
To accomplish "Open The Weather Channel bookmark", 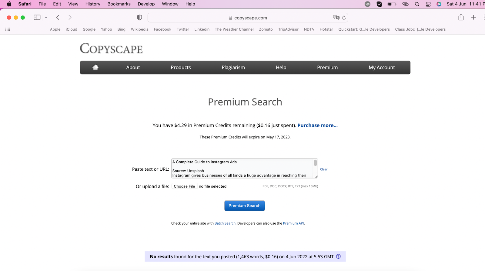I will click(234, 29).
